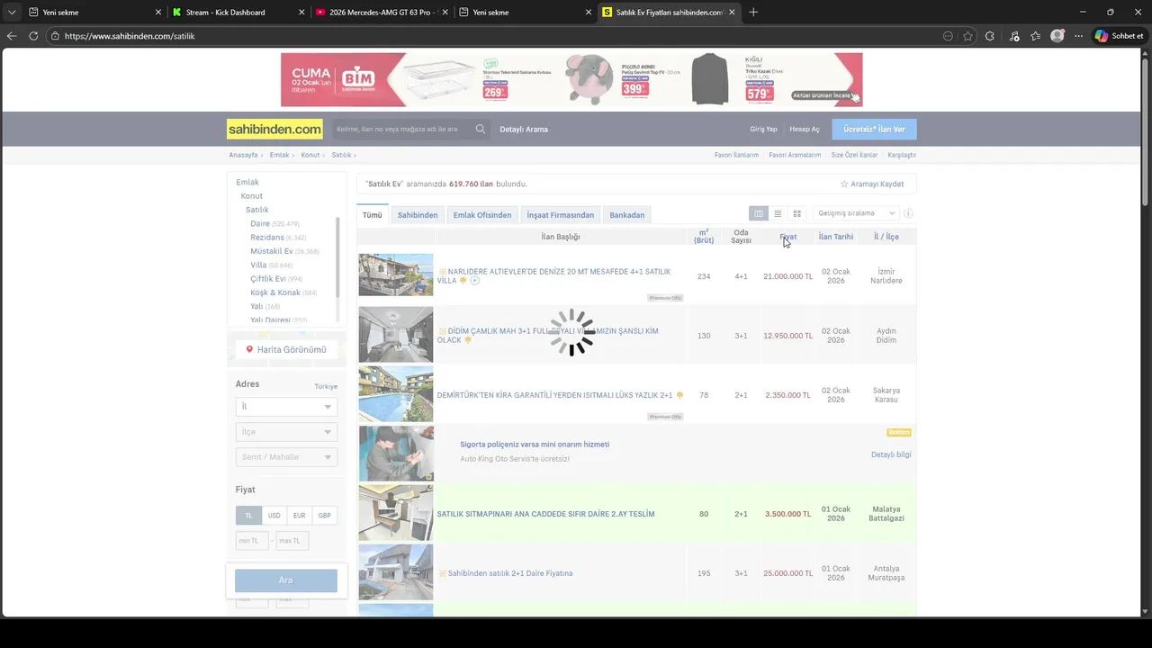Viewport: 1152px width, 648px height.
Task: Select EUR currency toggle
Action: point(299,516)
